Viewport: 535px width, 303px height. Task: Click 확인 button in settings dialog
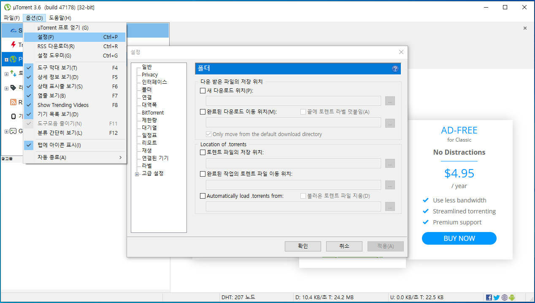coord(303,246)
